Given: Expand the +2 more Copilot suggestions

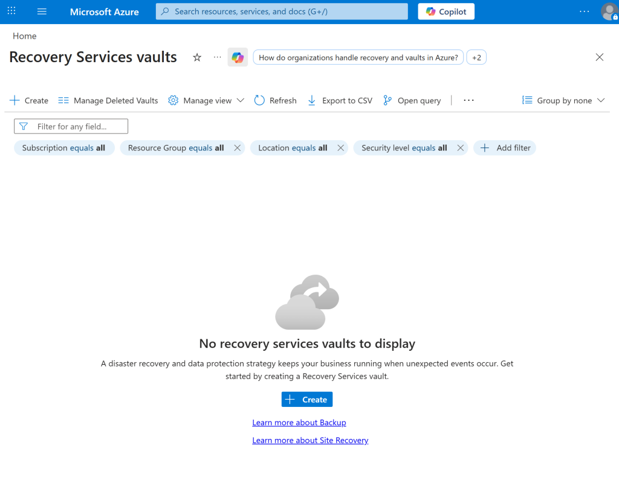Looking at the screenshot, I should pyautogui.click(x=476, y=57).
